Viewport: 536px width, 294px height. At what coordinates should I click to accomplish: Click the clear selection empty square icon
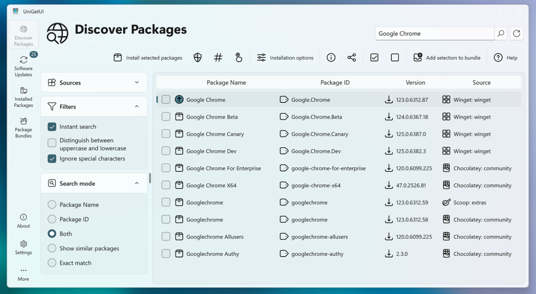click(395, 58)
